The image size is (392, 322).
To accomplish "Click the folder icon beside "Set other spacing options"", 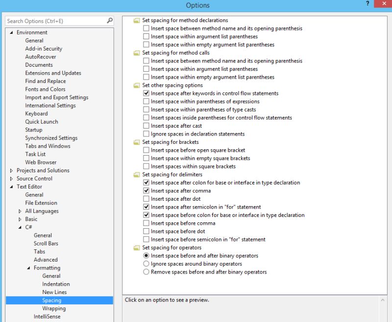I will click(136, 85).
